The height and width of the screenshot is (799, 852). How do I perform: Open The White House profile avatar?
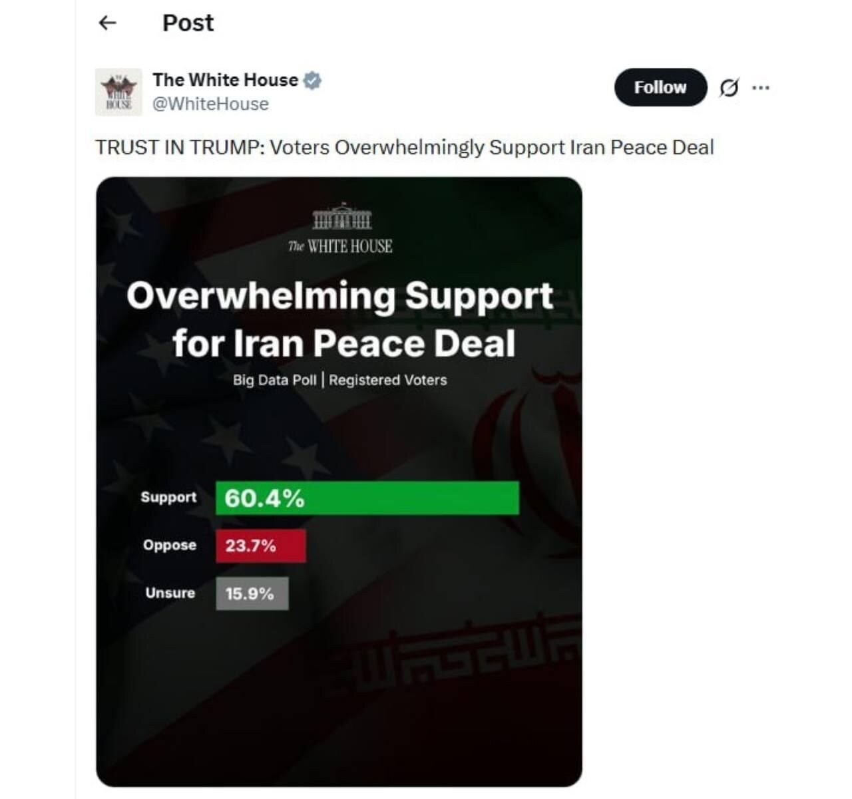pos(118,92)
